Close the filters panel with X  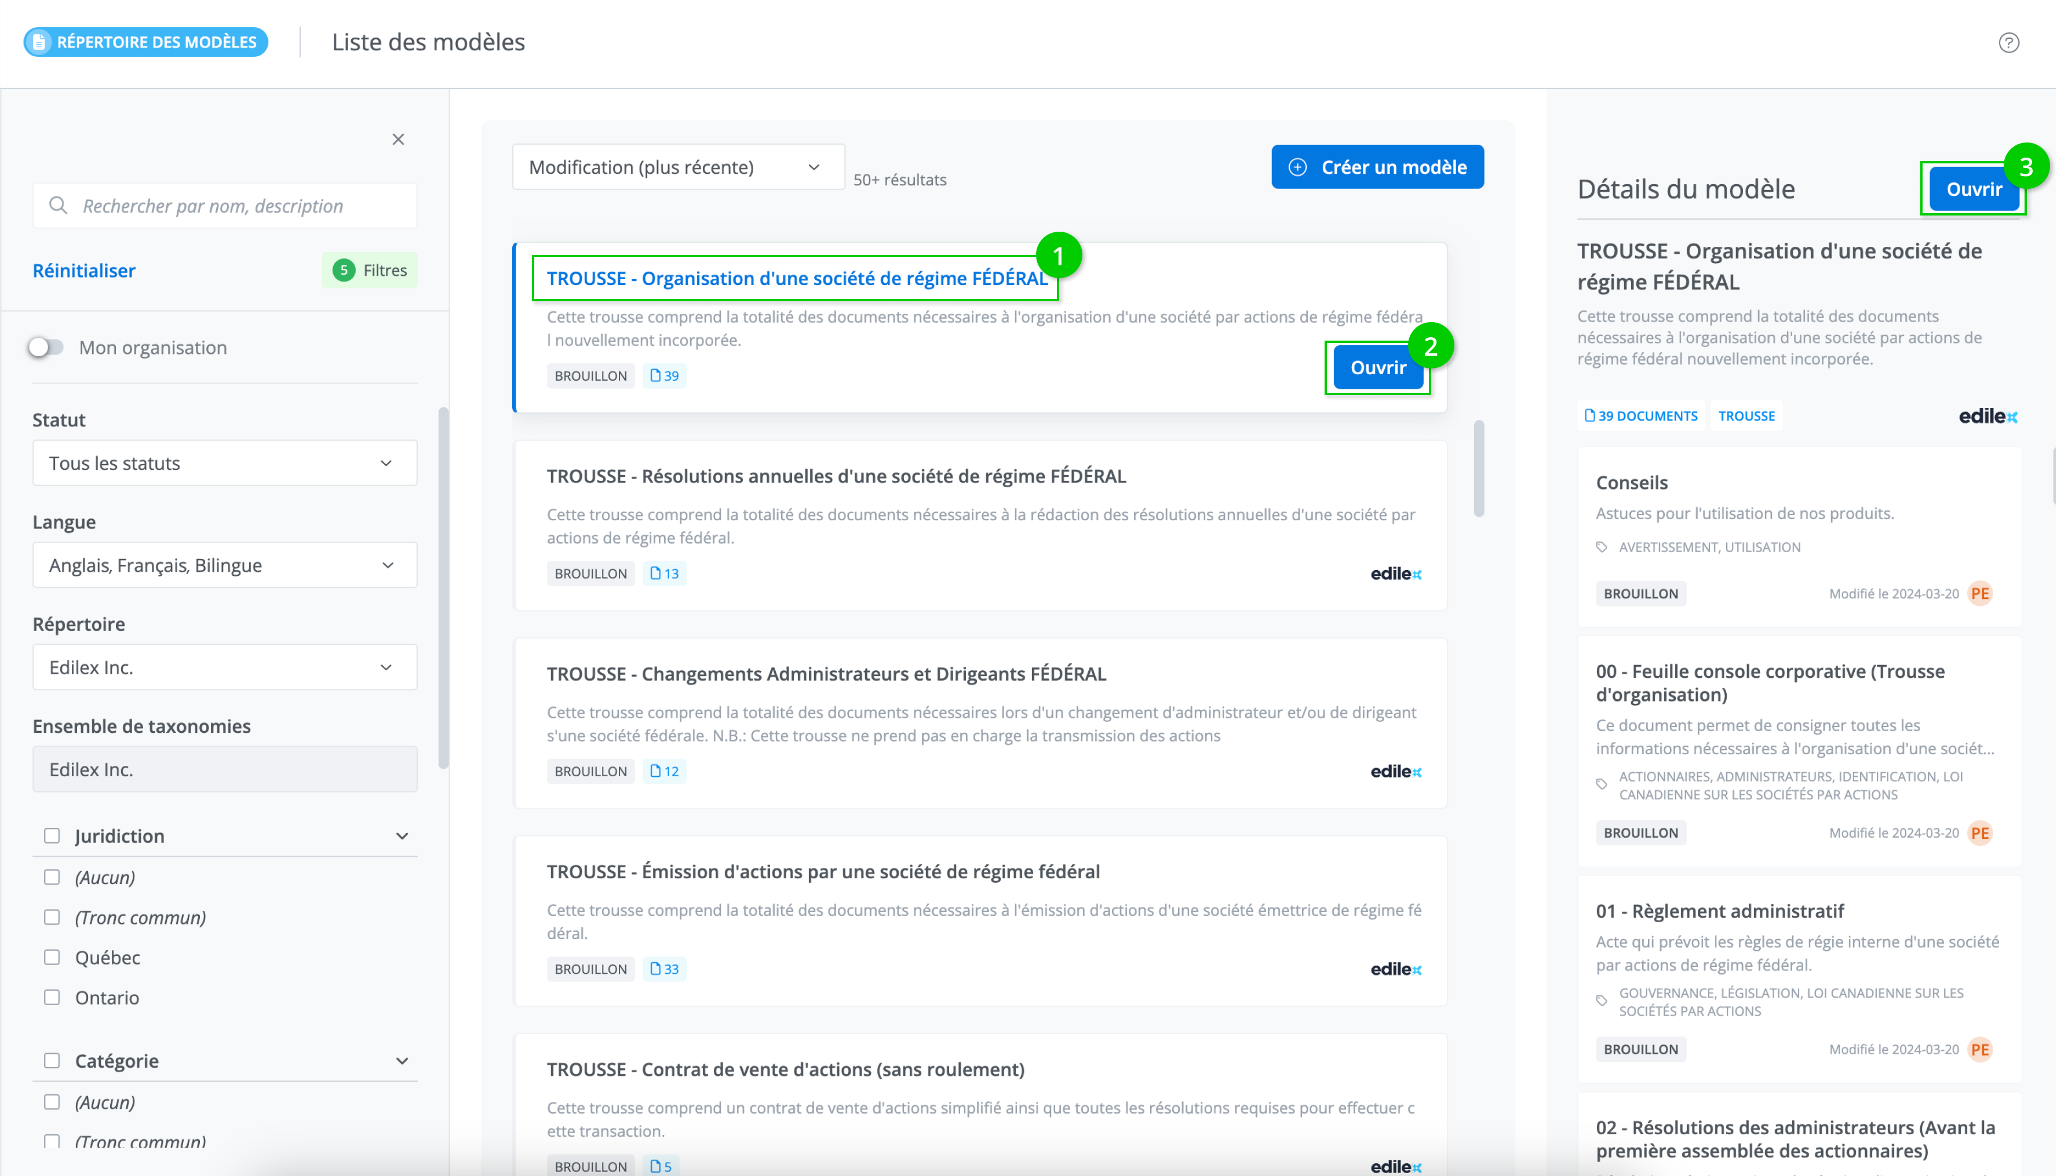tap(398, 140)
